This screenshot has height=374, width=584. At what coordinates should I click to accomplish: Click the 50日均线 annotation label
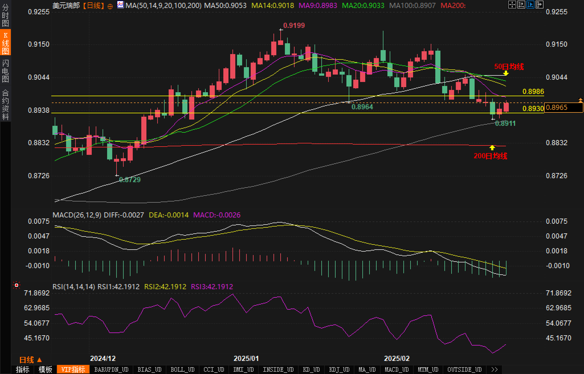click(x=509, y=67)
